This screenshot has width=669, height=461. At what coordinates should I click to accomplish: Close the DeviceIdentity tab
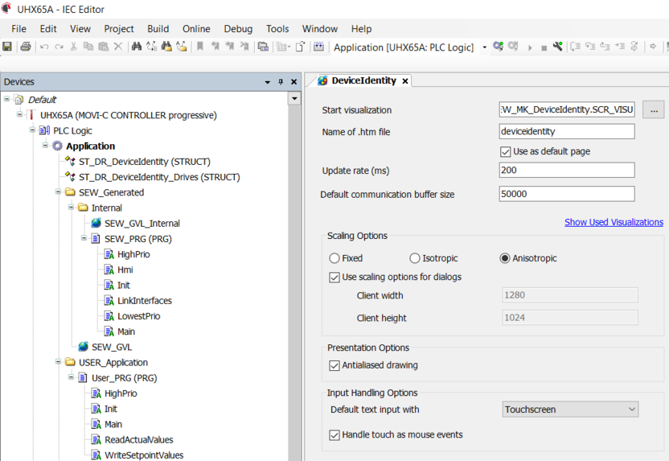point(405,81)
